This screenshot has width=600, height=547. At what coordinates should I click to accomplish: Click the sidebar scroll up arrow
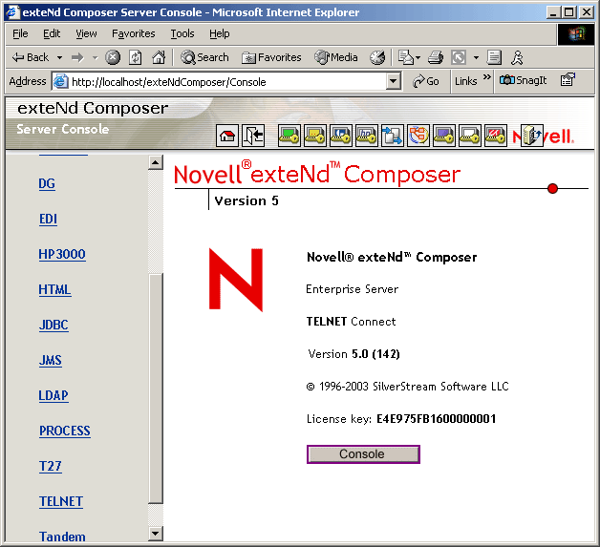click(156, 162)
